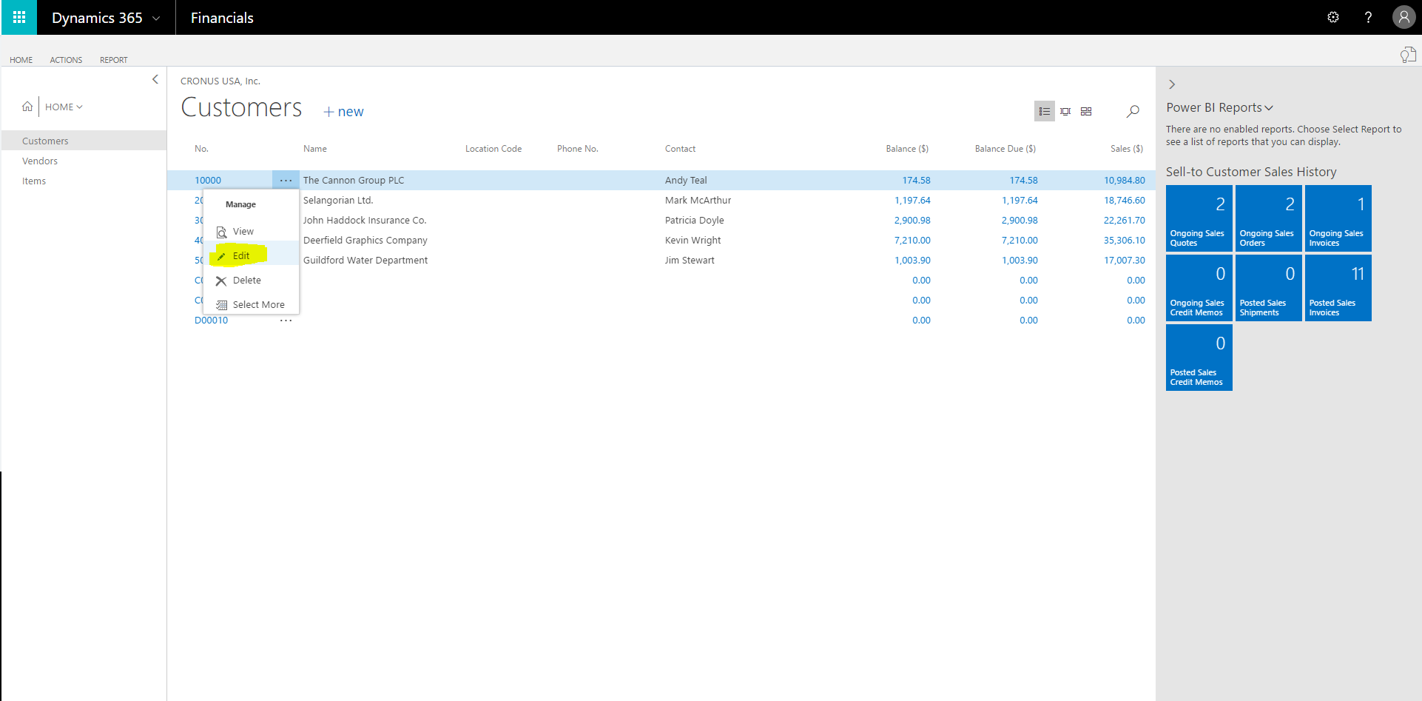Click the ellipsis for customer D00010
Screen dimensions: 1422x701
pyautogui.click(x=286, y=321)
